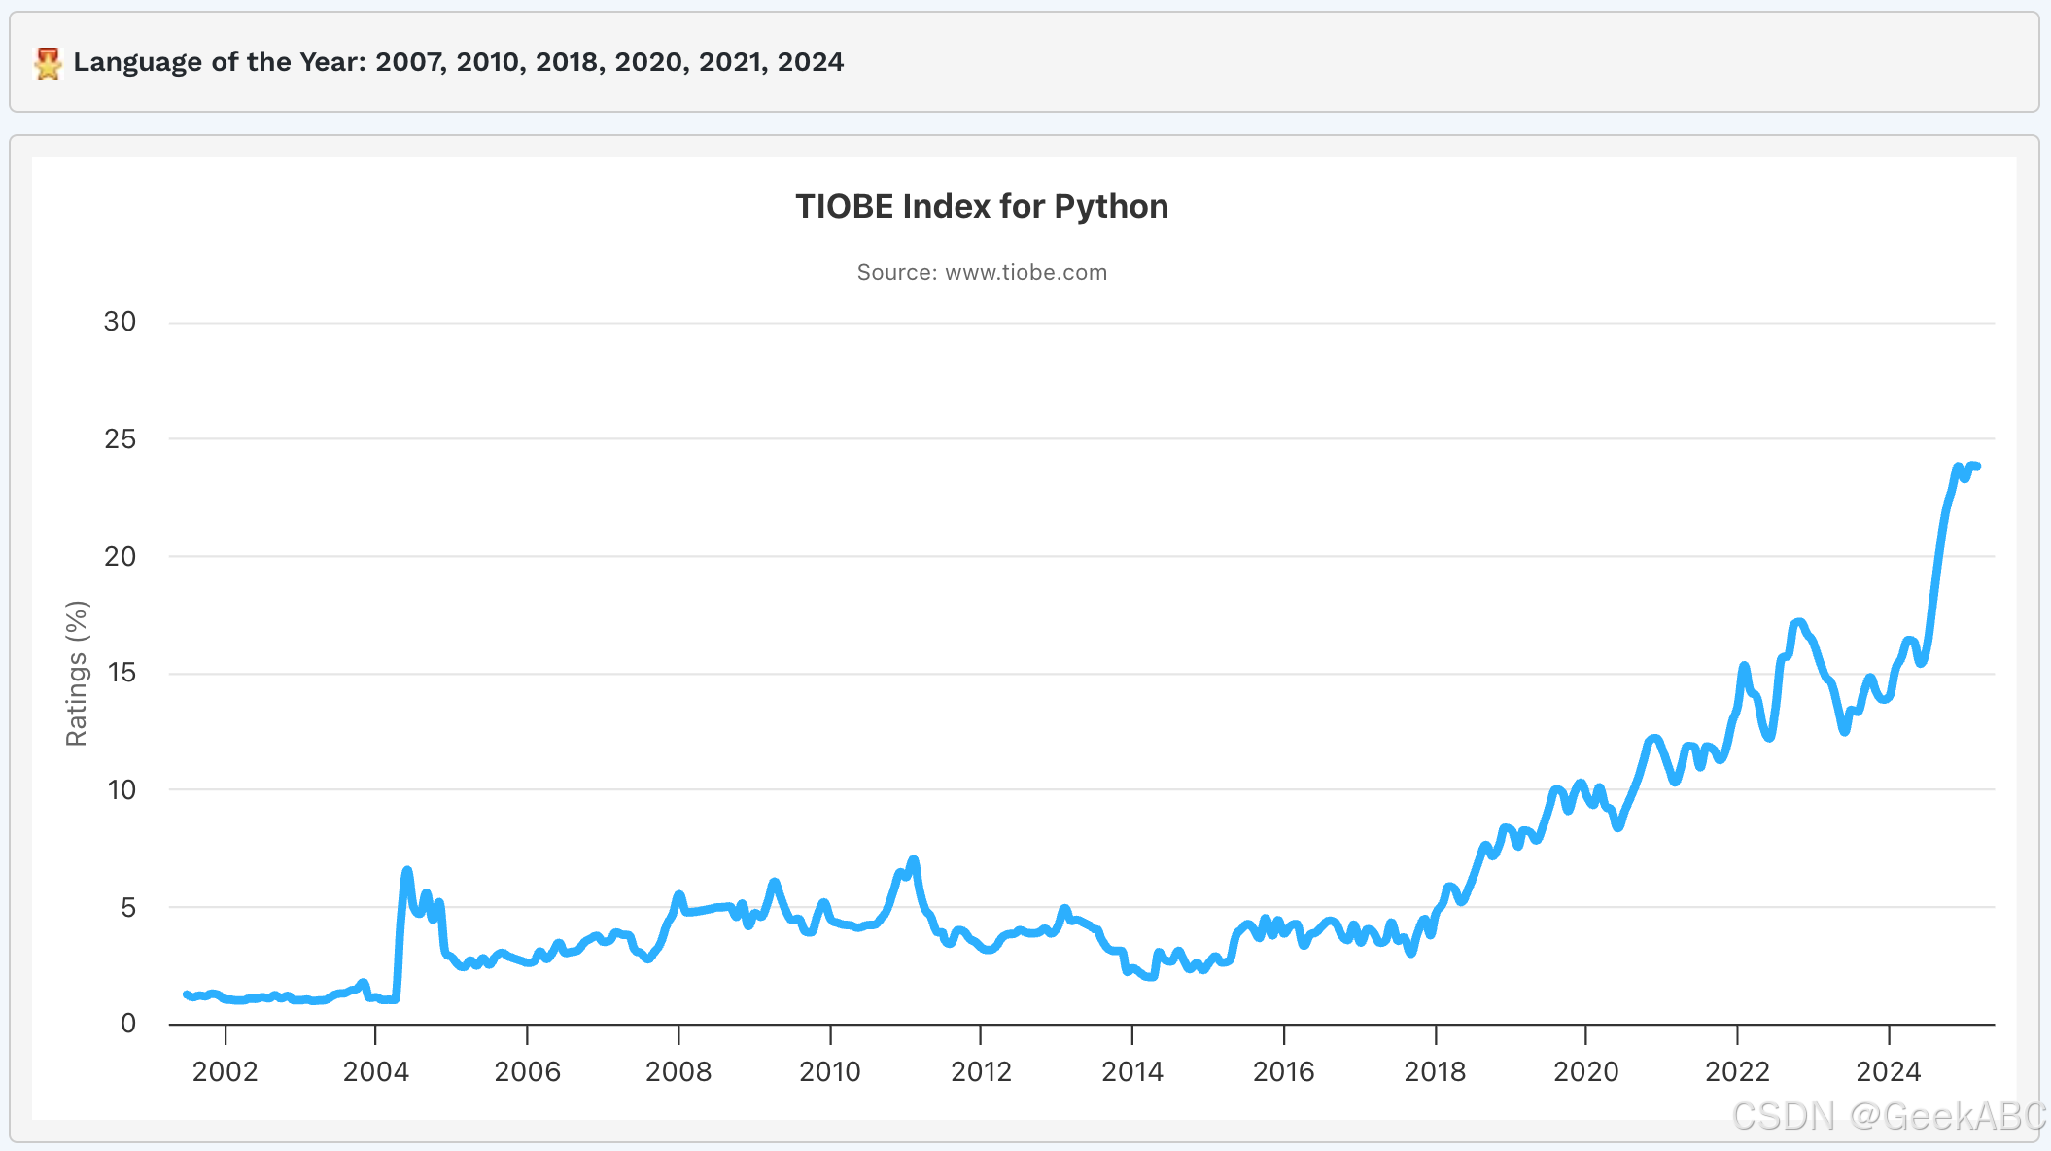Viewport: 2051px width, 1151px height.
Task: Click the 2008 x-axis label
Action: click(x=678, y=1071)
